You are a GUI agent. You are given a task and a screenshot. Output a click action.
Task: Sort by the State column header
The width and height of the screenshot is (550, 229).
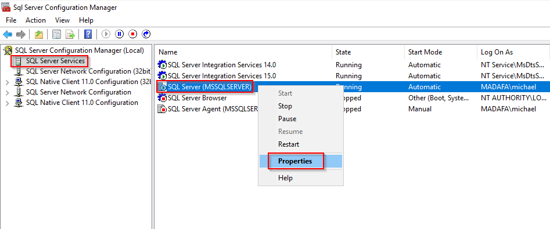(x=368, y=52)
